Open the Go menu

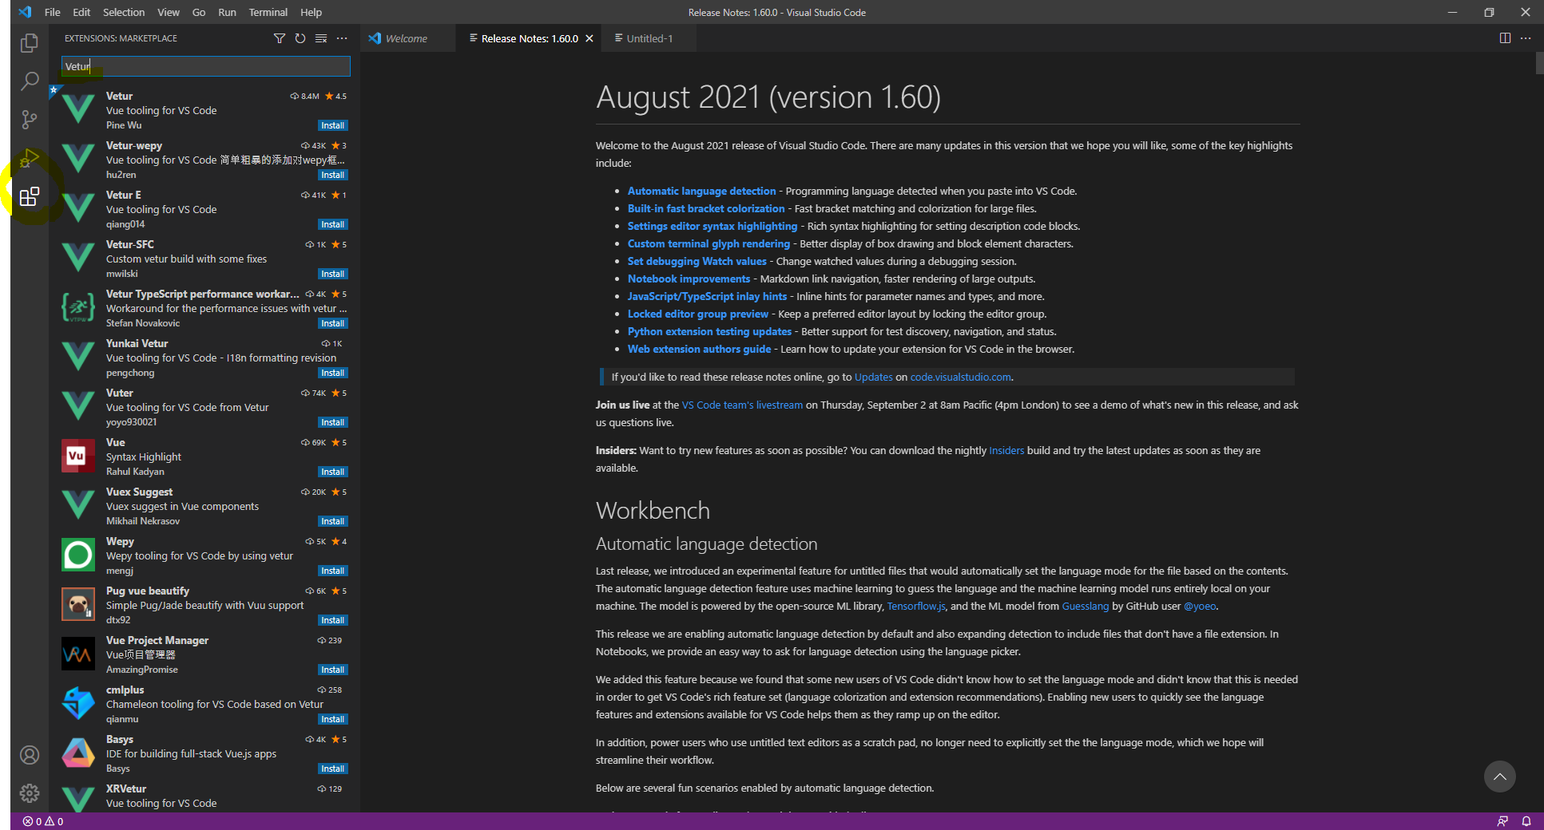pos(199,12)
